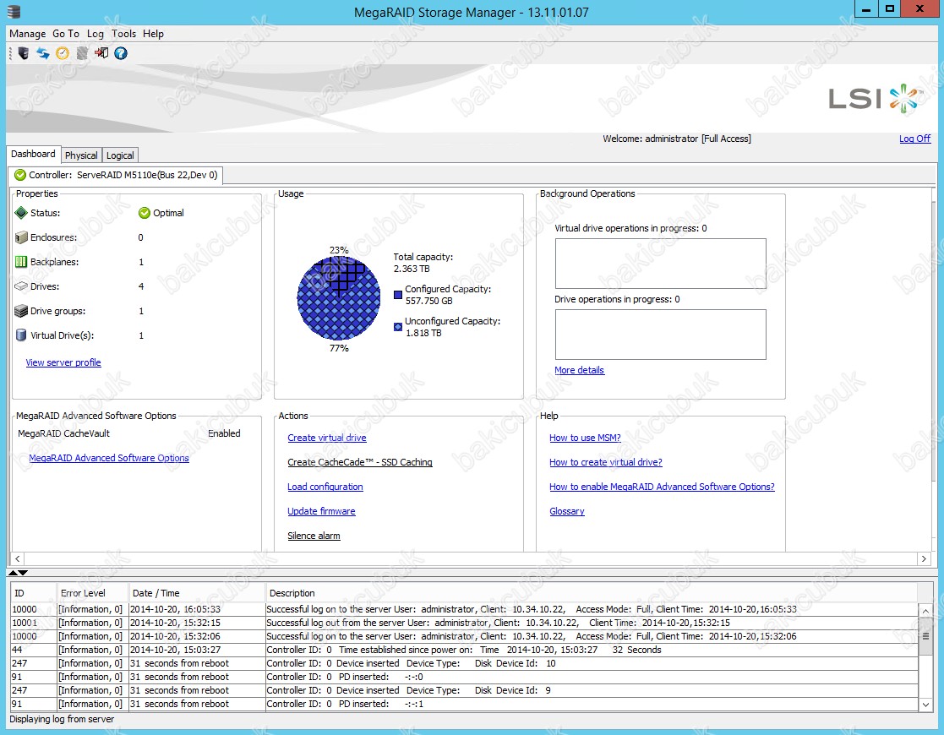Click the Virtual Drive(s) cylinder icon
The height and width of the screenshot is (735, 944).
(x=21, y=335)
